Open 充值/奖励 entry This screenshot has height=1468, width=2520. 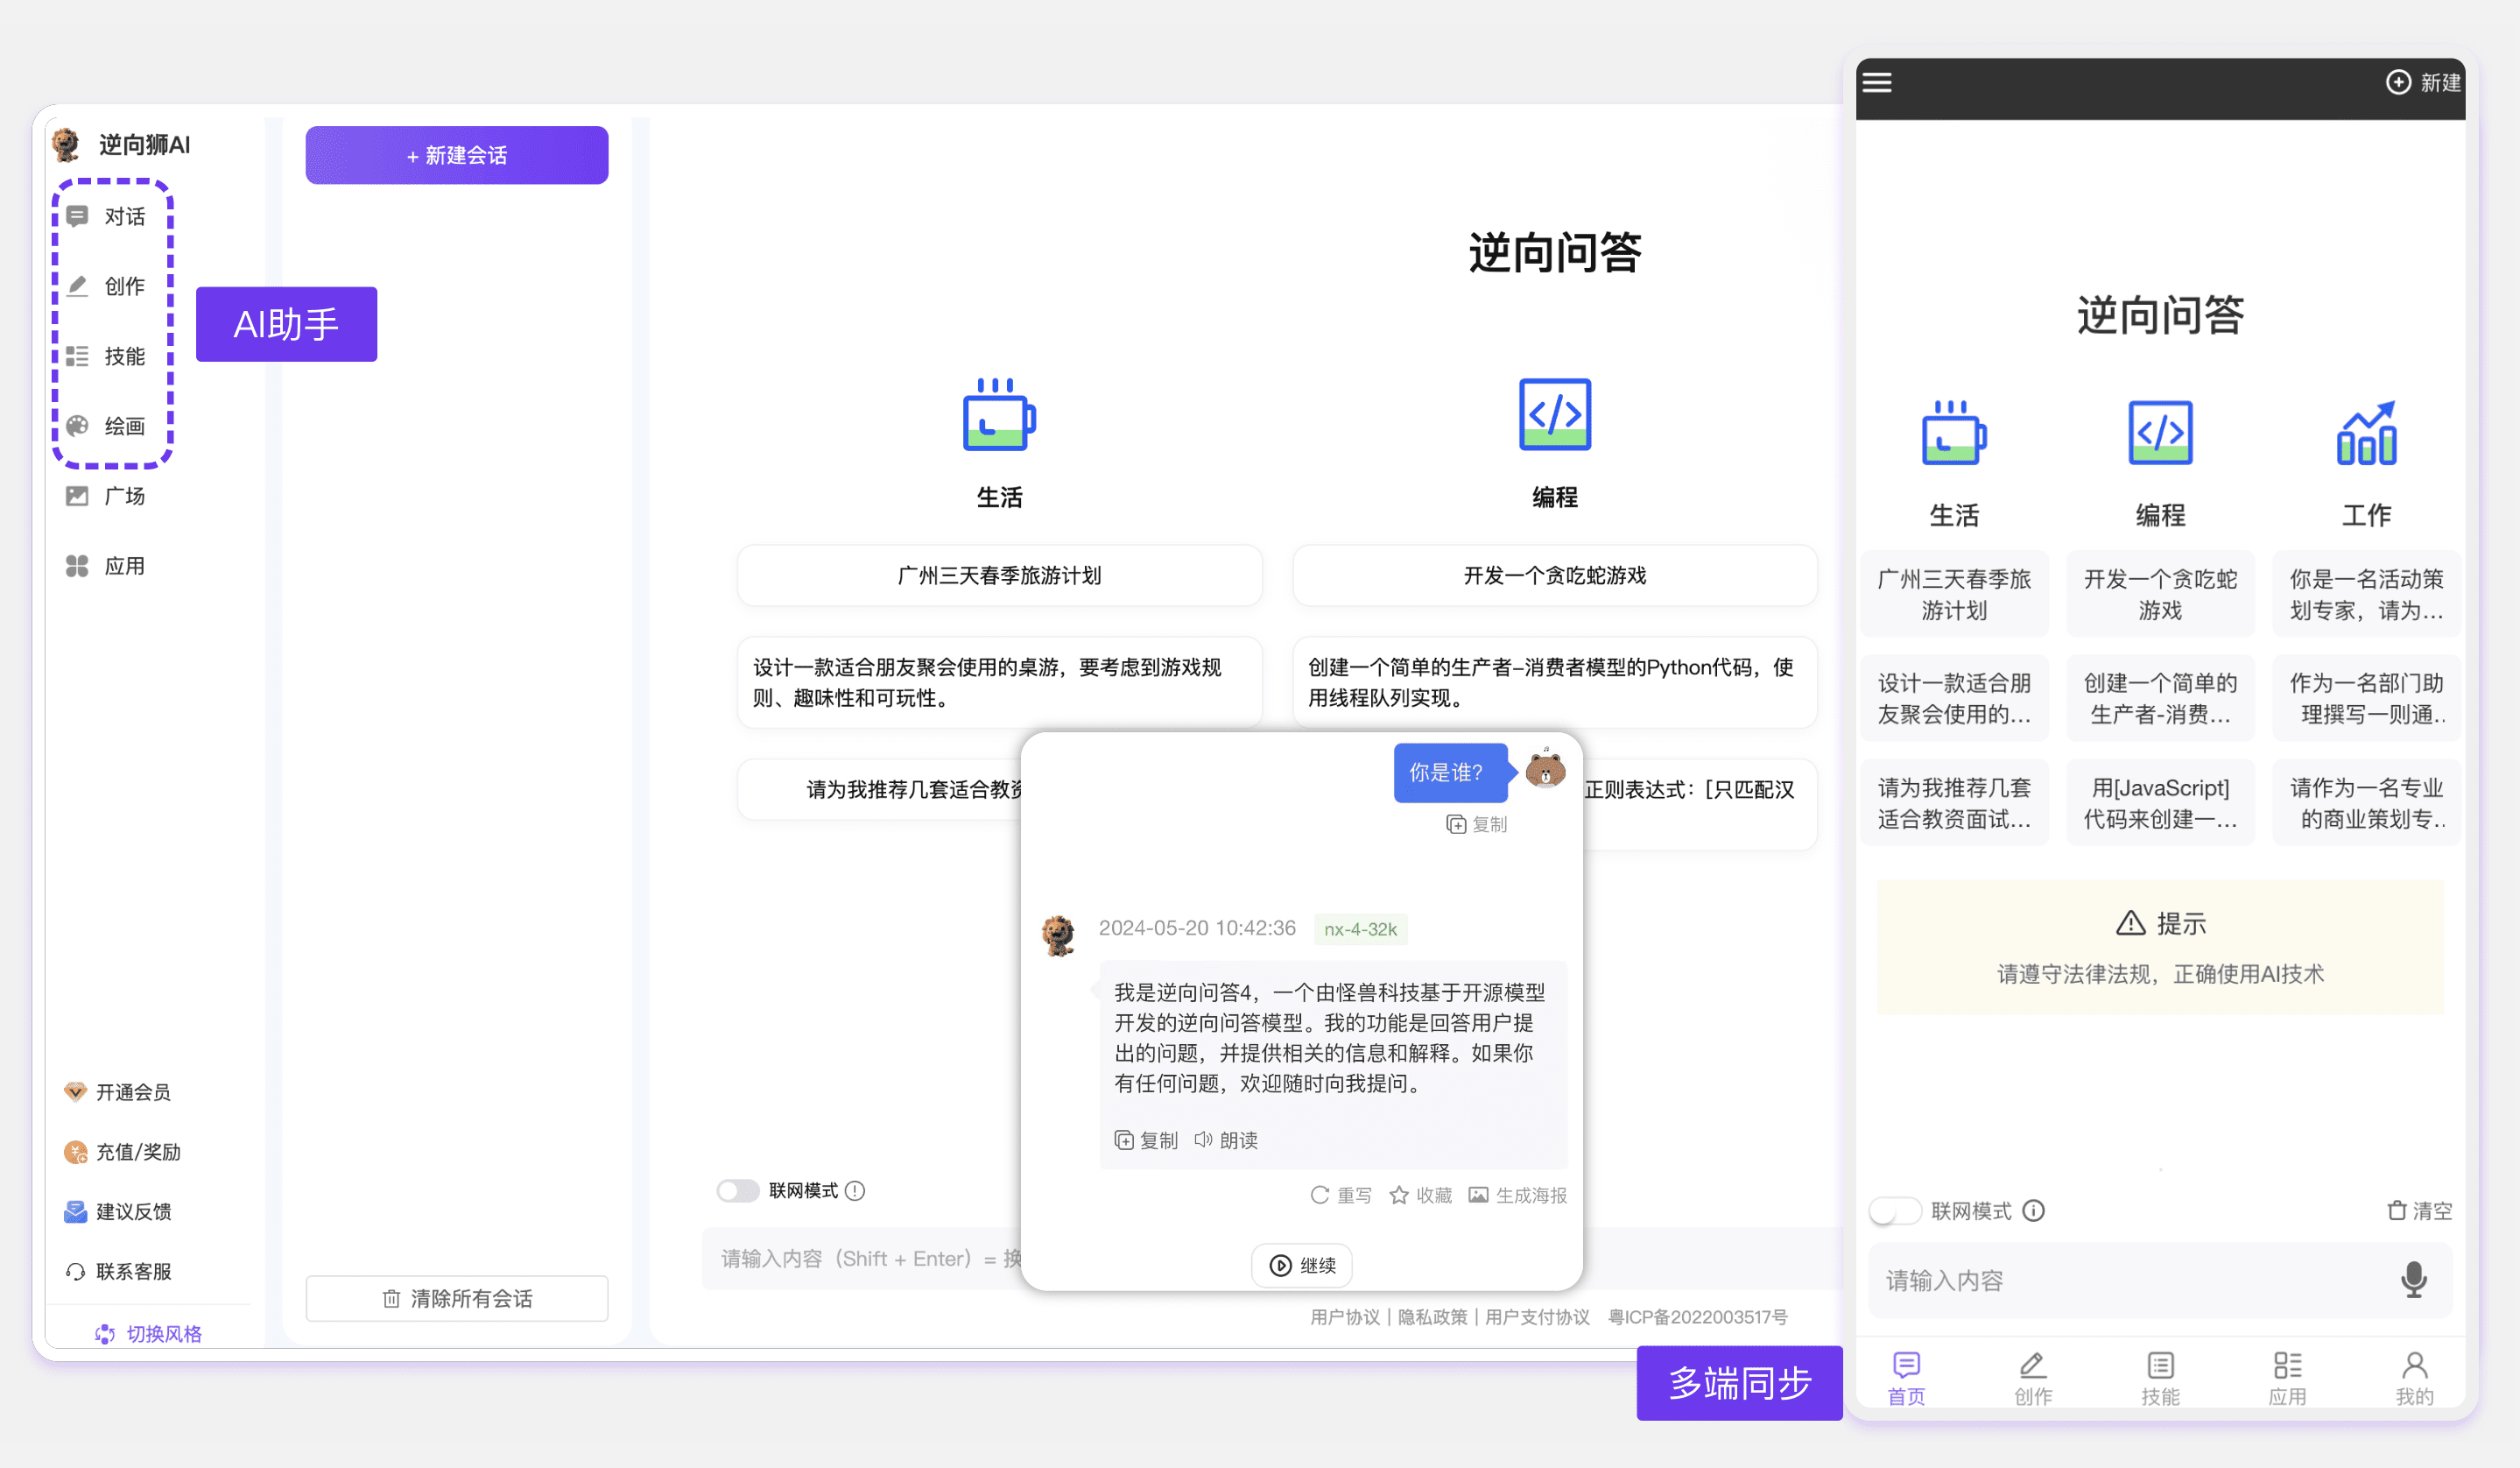[122, 1152]
